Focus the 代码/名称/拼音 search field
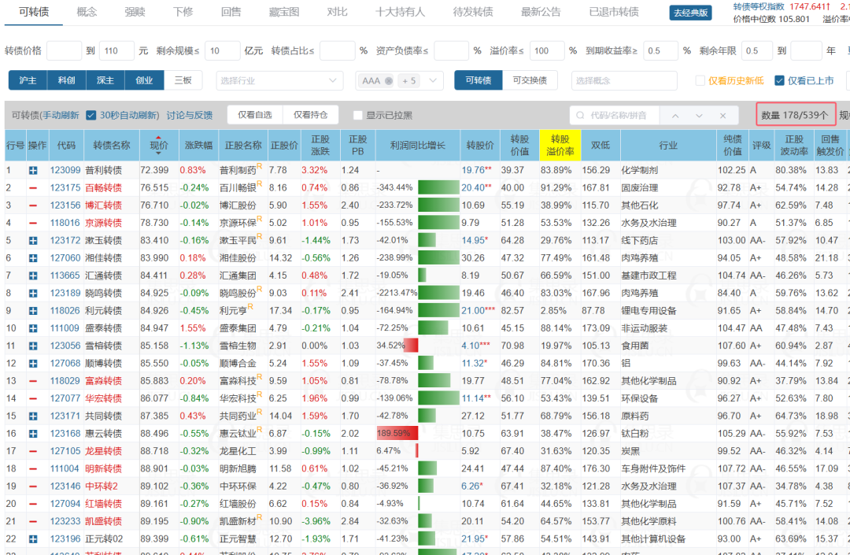 coord(618,116)
